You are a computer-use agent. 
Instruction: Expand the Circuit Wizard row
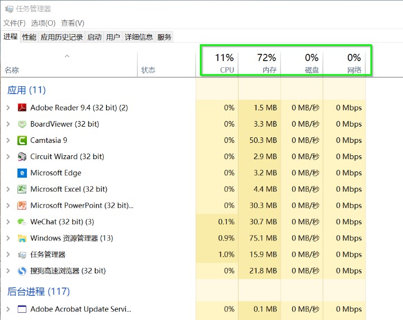click(x=8, y=156)
